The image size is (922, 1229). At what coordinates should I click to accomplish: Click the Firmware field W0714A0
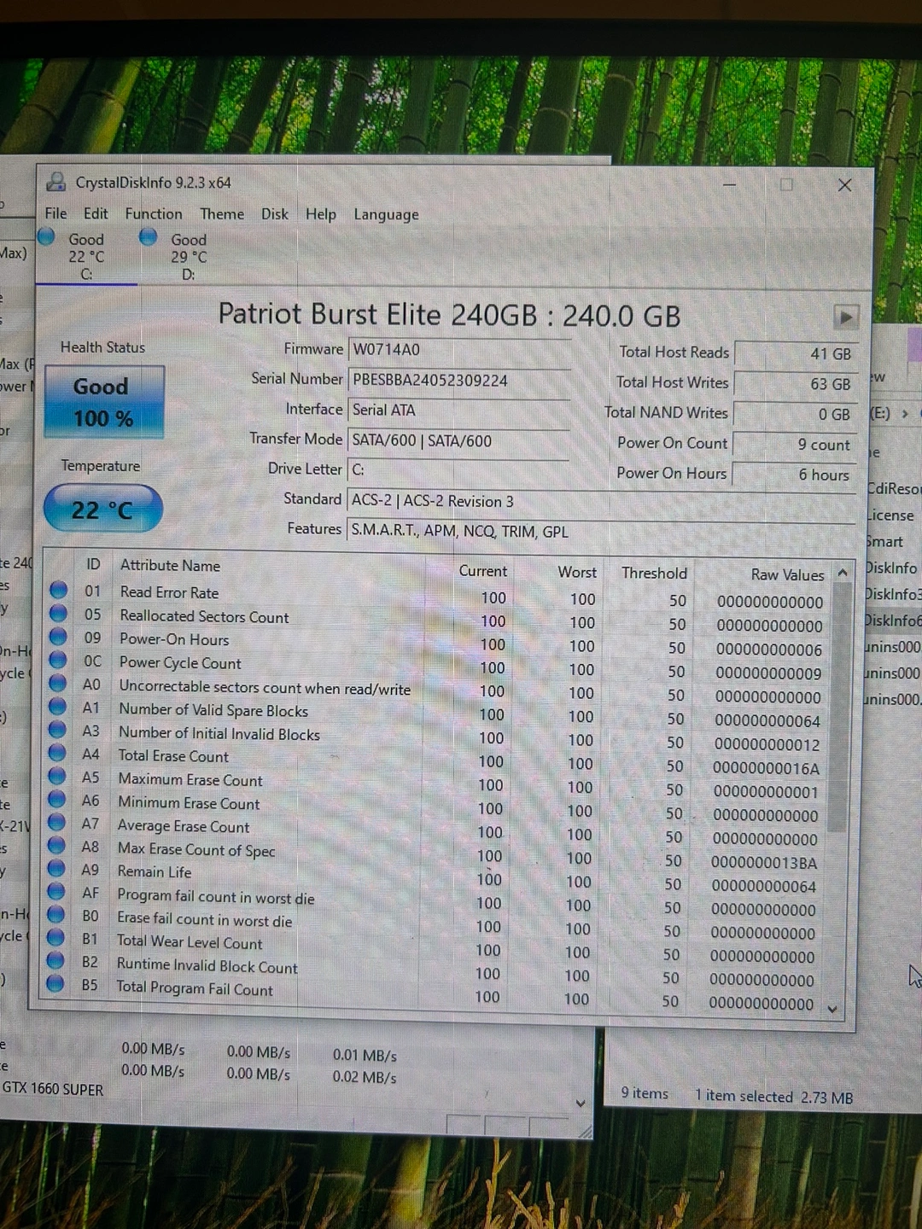[x=460, y=350]
